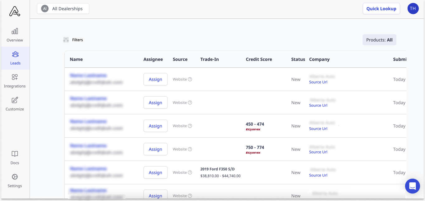
Task: Open Integrations from the sidebar
Action: 15,77
